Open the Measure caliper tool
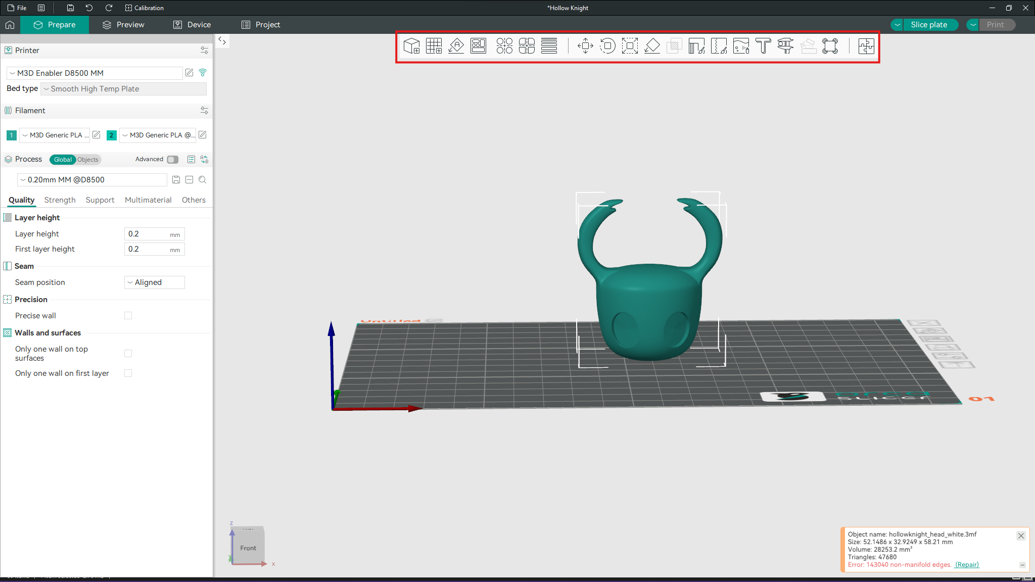The image size is (1035, 582). pyautogui.click(x=785, y=46)
